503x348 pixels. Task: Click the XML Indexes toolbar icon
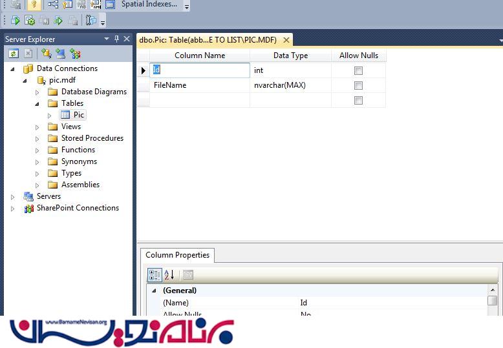point(96,5)
